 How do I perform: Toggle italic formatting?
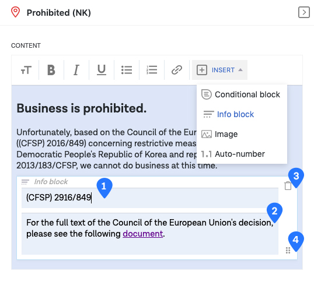tap(76, 70)
